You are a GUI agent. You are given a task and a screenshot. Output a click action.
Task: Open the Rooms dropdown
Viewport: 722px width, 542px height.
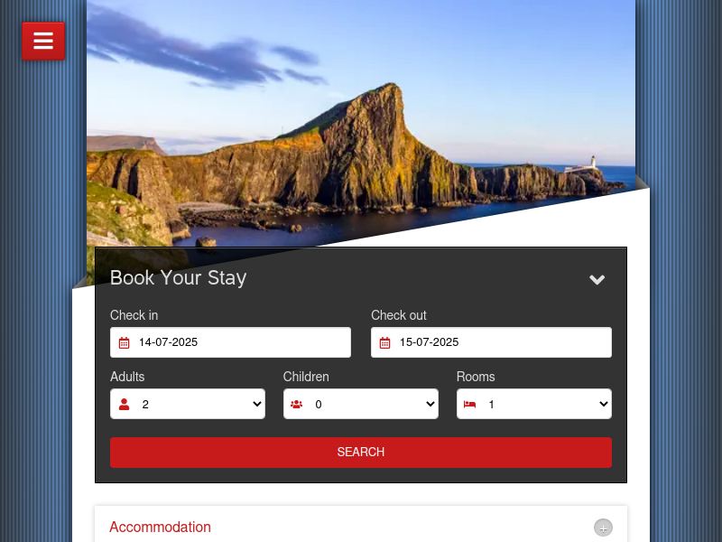coord(534,404)
